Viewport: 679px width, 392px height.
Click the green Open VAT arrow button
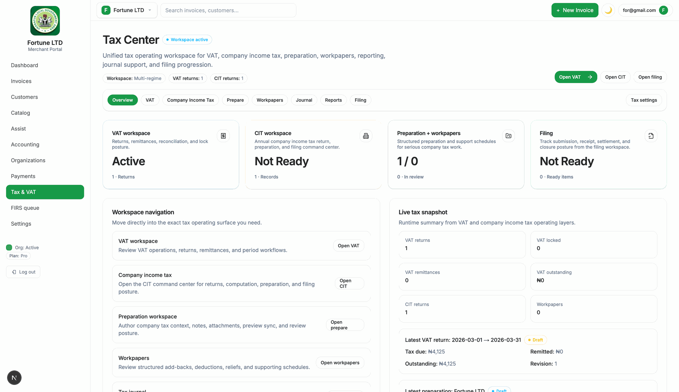click(576, 77)
